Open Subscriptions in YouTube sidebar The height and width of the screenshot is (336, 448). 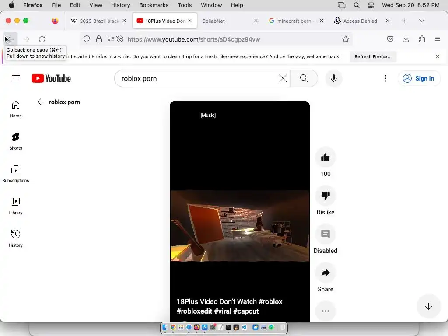coord(16,174)
